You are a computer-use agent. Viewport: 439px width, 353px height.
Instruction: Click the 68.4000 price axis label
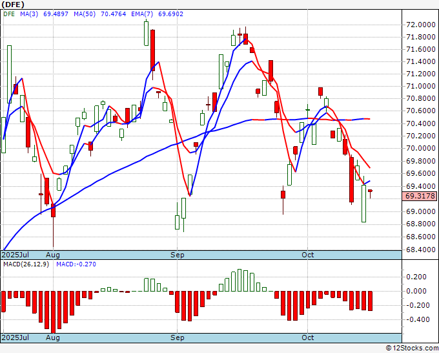420,250
